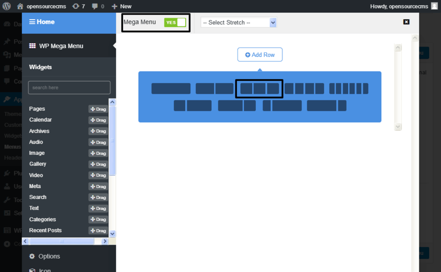This screenshot has width=441, height=272.
Task: Click the row layout area scroll down arrow
Action: [x=398, y=126]
